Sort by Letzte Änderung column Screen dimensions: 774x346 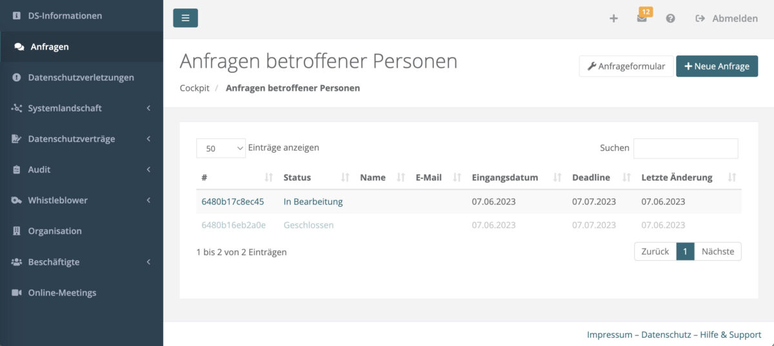688,177
